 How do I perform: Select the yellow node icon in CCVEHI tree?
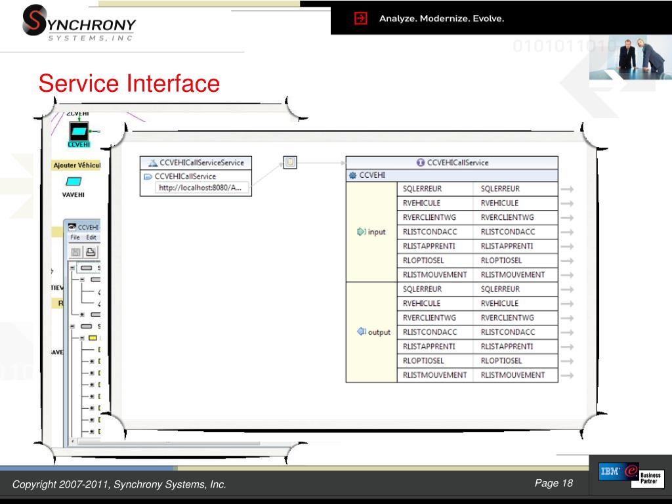[93, 338]
